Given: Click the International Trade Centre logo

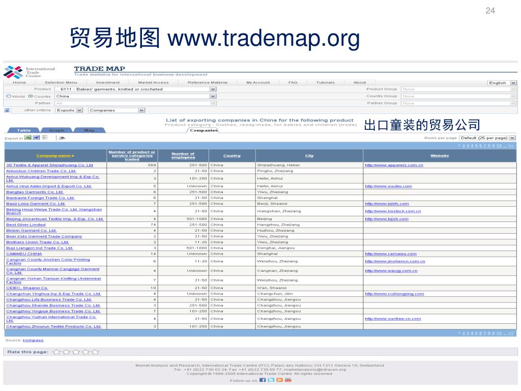Looking at the screenshot, I should point(29,72).
